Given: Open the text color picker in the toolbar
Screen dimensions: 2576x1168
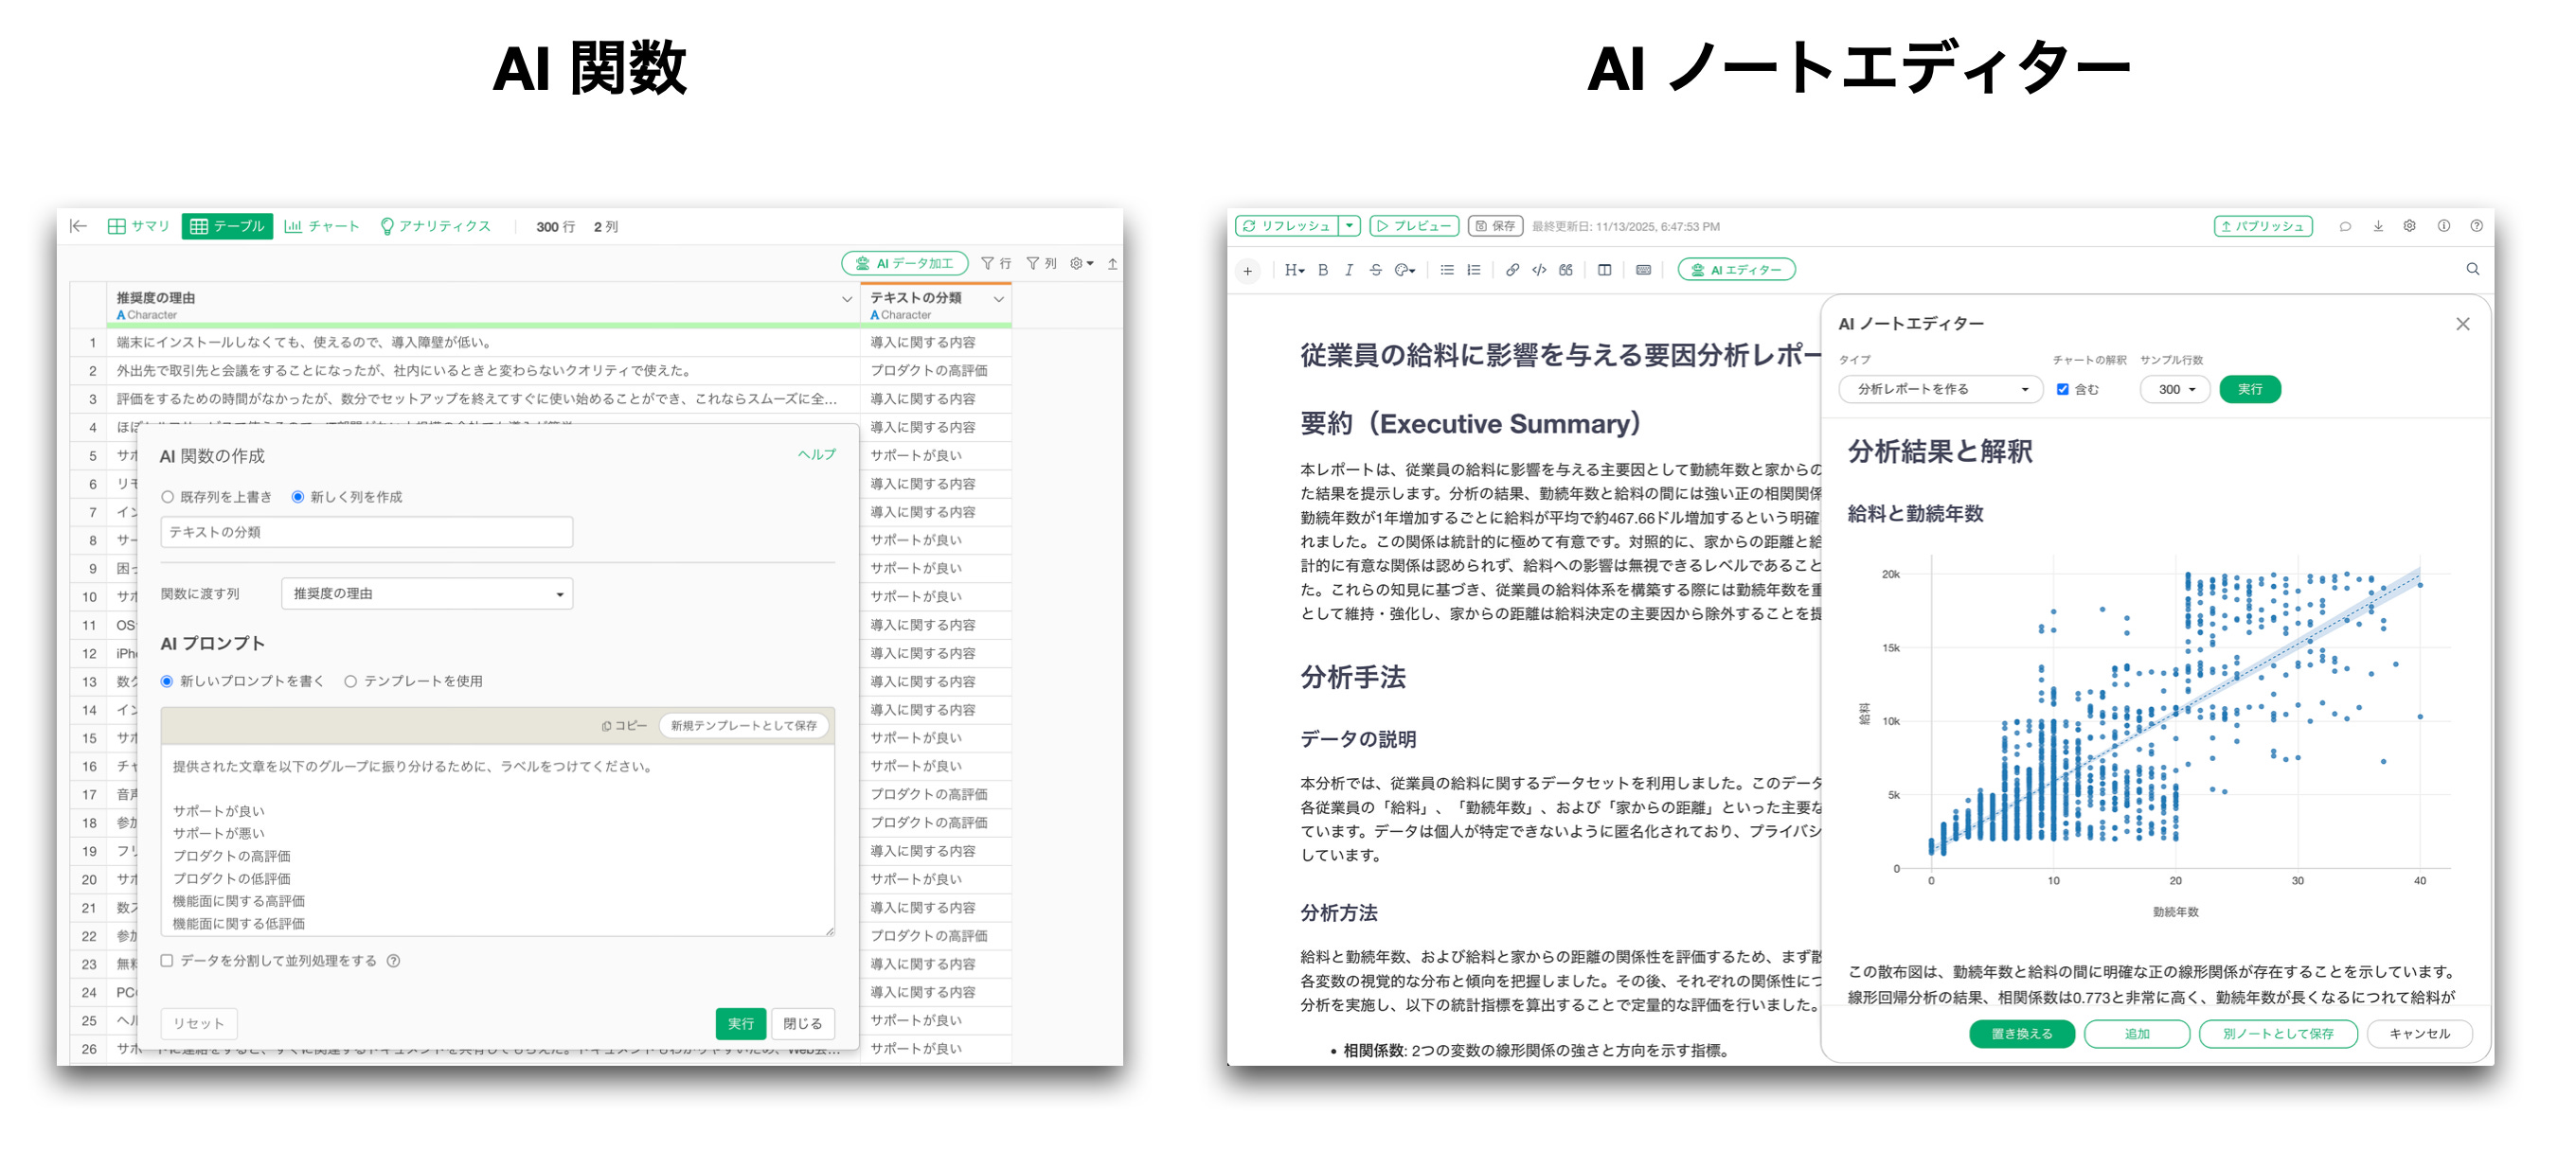Looking at the screenshot, I should point(1404,270).
